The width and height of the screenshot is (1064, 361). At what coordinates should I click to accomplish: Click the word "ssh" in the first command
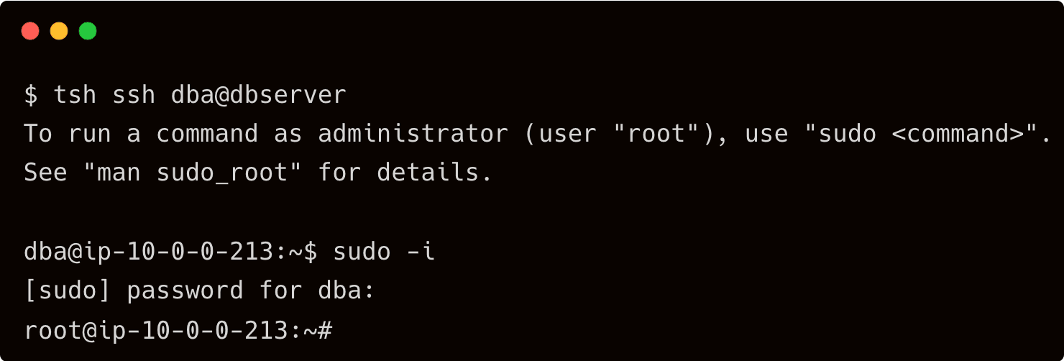[x=134, y=95]
